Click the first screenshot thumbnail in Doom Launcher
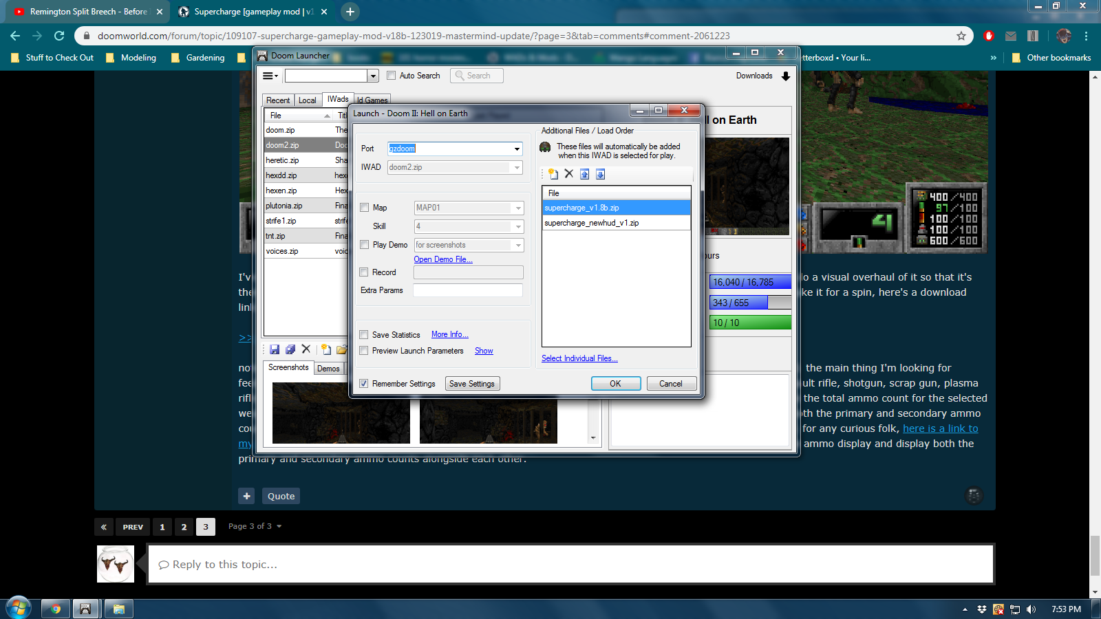This screenshot has width=1101, height=619. (x=341, y=413)
